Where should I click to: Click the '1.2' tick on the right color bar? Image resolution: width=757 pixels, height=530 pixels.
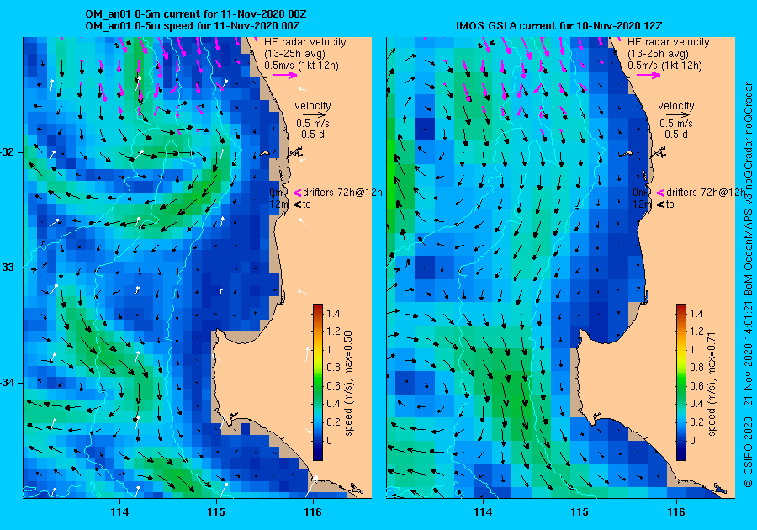[x=696, y=331]
